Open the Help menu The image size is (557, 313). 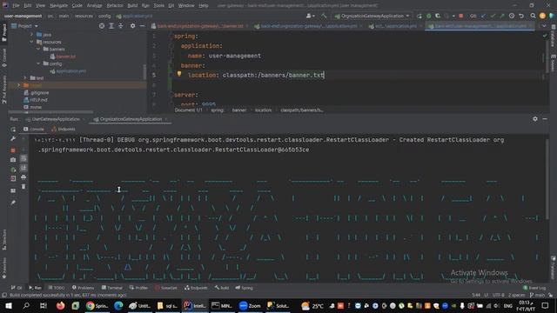203,5
